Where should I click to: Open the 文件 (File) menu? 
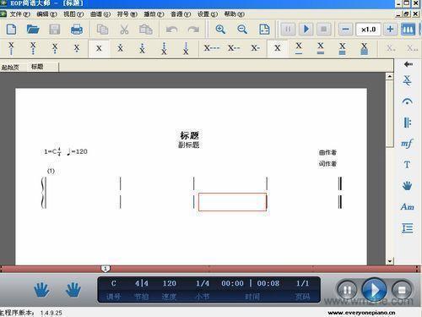pos(19,14)
